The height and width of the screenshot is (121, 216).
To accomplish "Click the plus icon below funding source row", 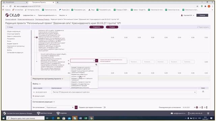I will click(x=69, y=64).
